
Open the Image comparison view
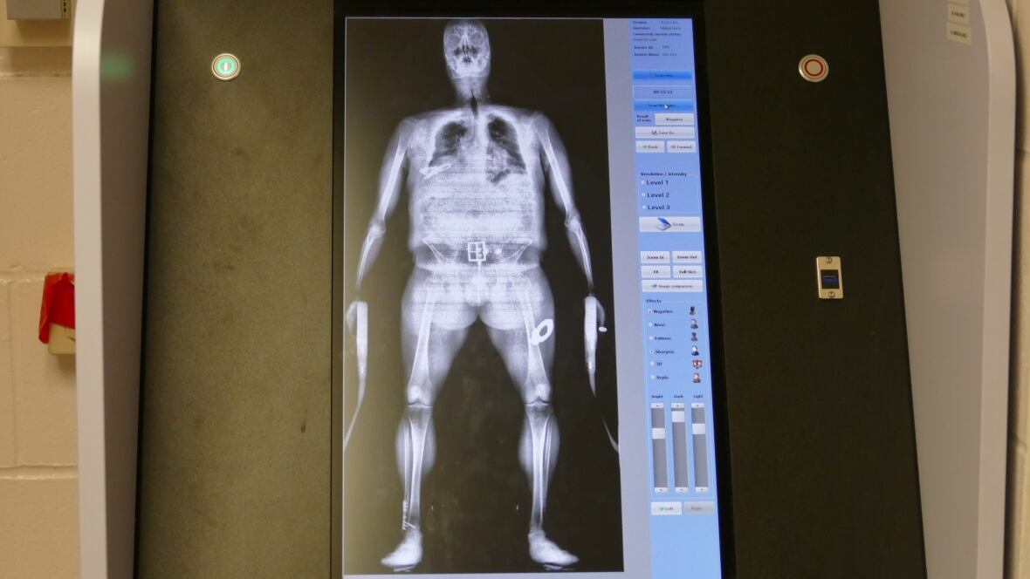tap(671, 286)
